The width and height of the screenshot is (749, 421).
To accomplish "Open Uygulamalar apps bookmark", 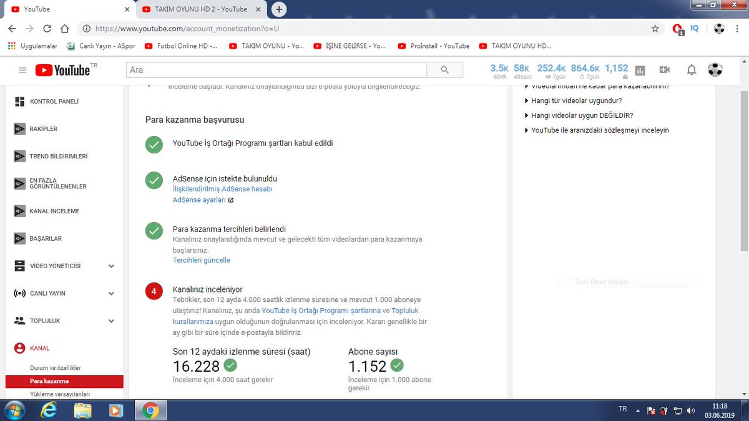I will point(32,46).
